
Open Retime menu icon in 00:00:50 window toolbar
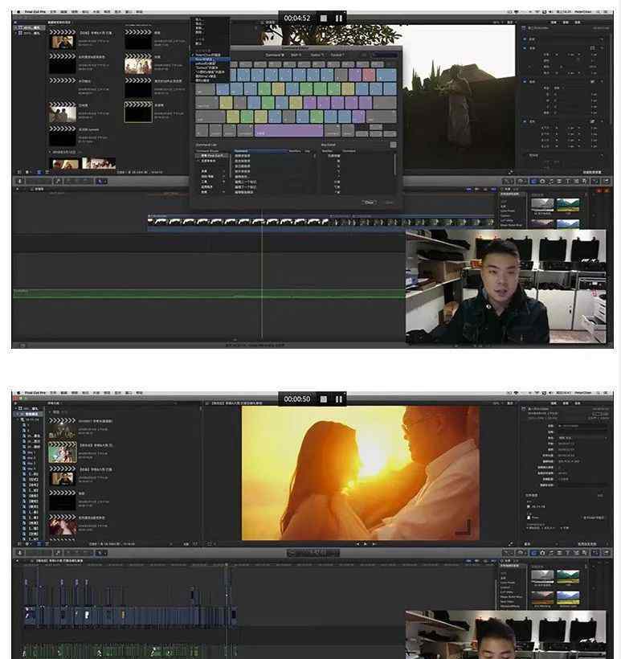(521, 553)
